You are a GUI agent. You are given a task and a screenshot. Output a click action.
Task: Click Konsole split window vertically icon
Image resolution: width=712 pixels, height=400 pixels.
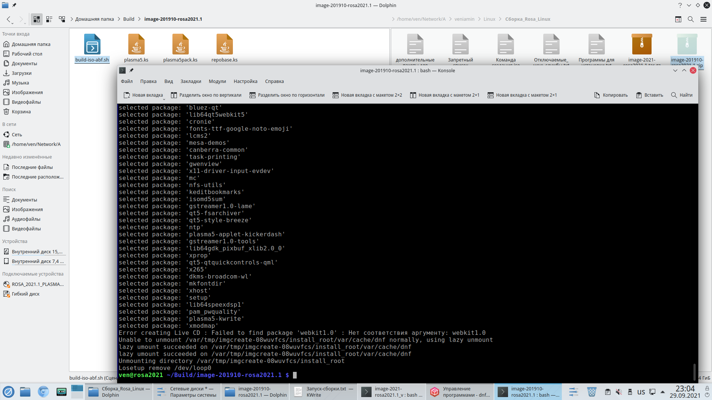tap(174, 95)
